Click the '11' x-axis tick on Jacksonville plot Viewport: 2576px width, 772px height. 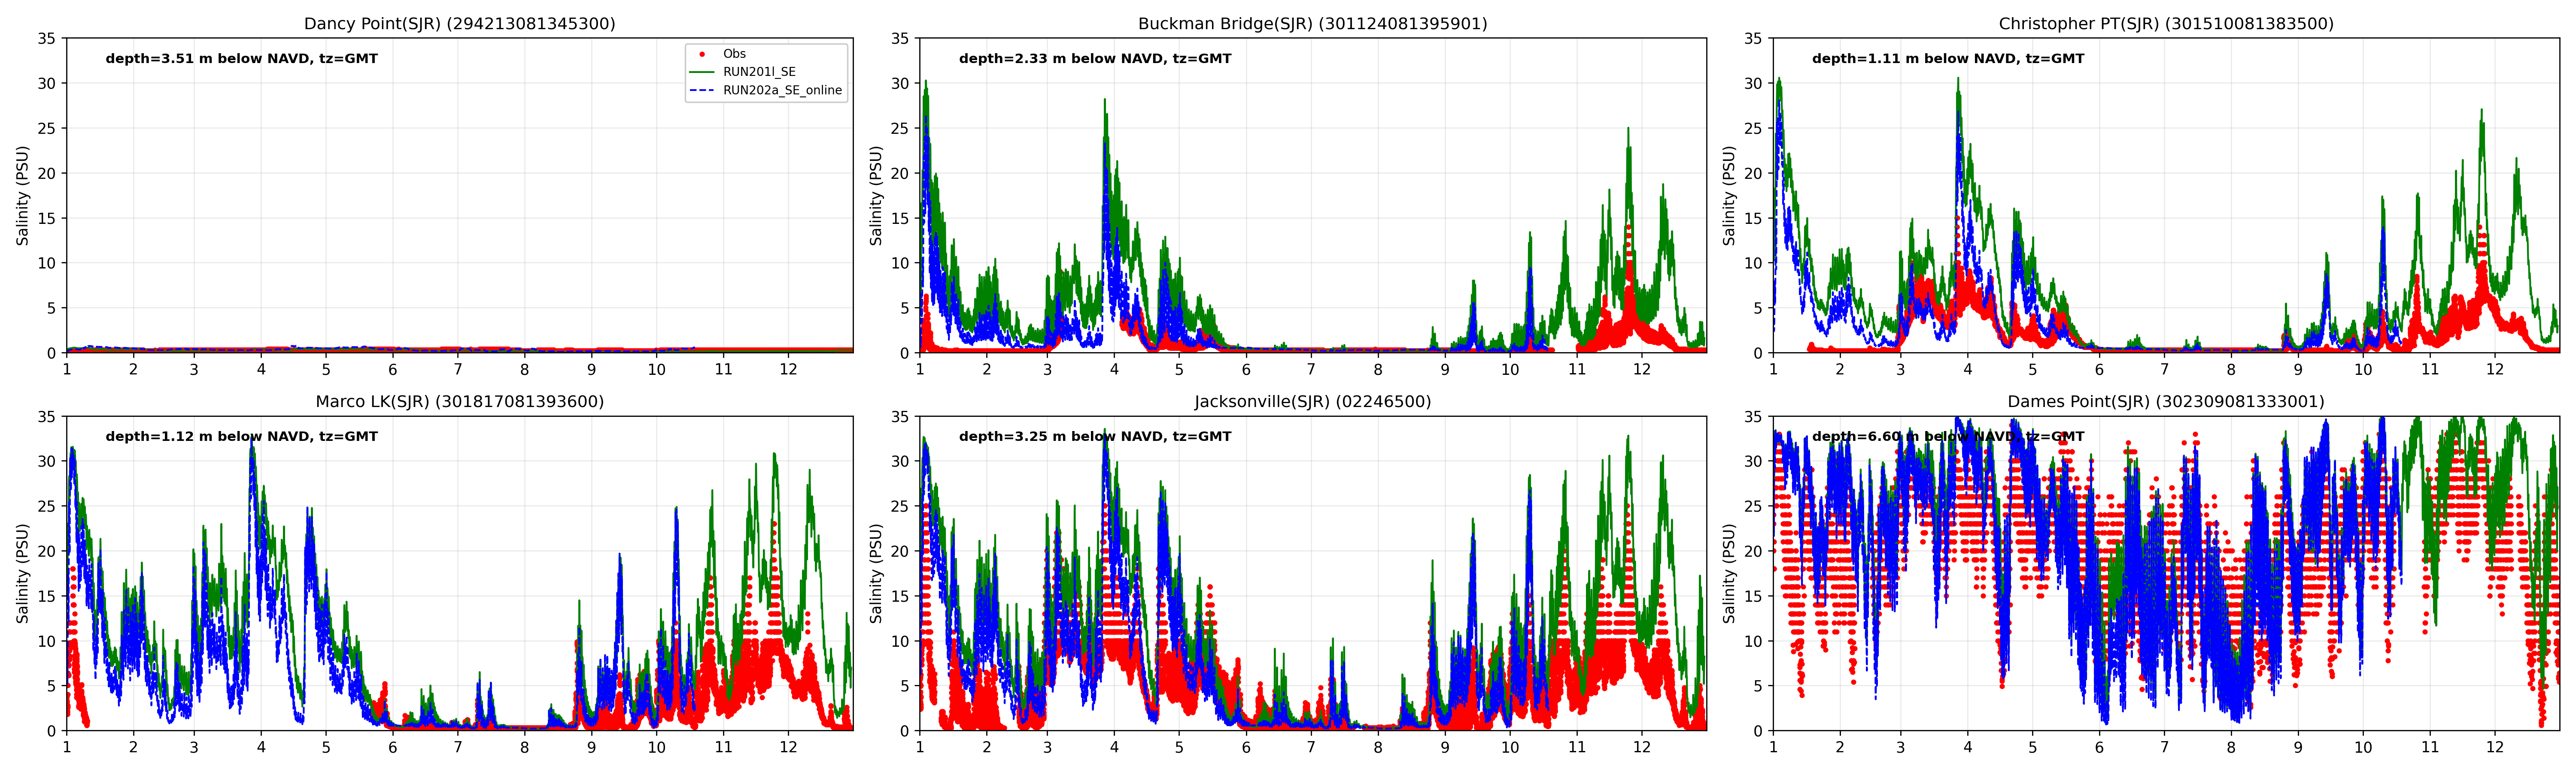tap(1577, 747)
